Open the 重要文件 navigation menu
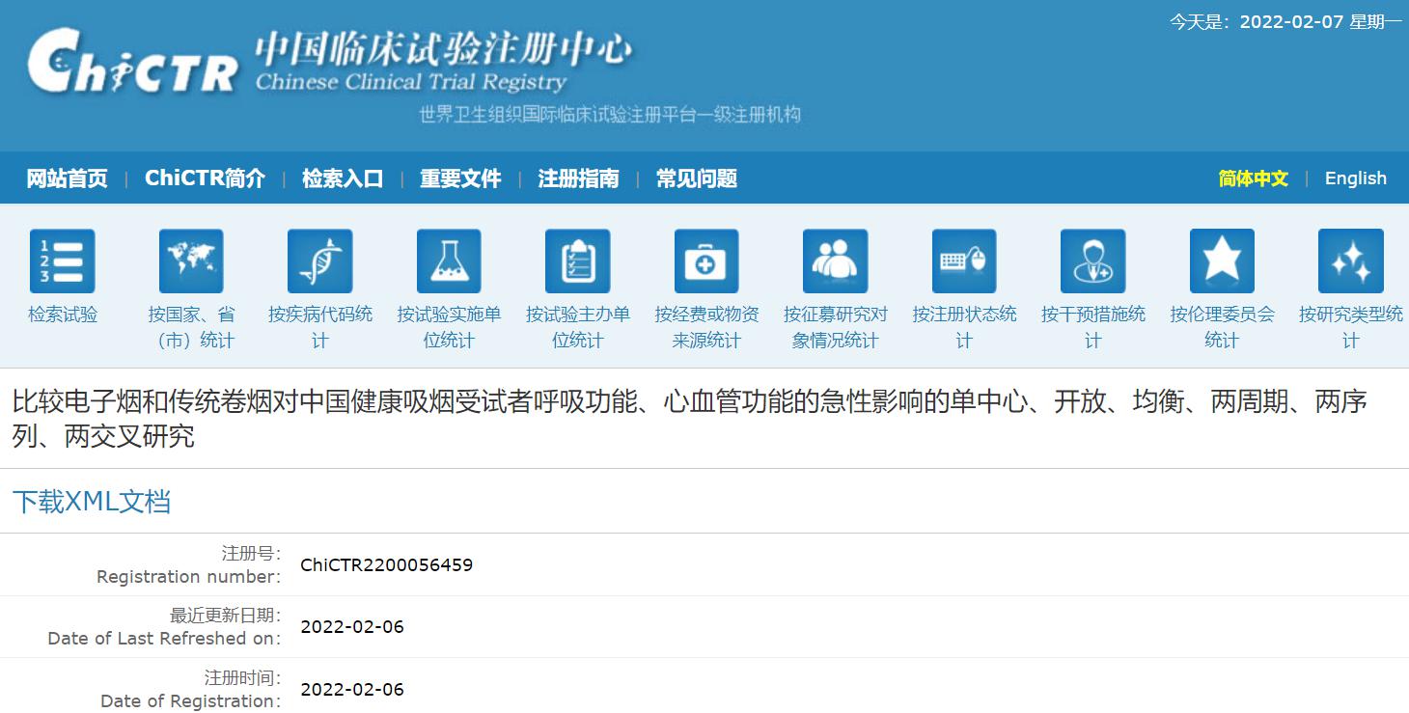1409x713 pixels. click(x=460, y=178)
